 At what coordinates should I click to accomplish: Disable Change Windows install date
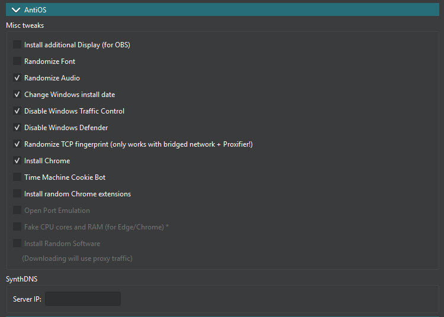tap(17, 95)
